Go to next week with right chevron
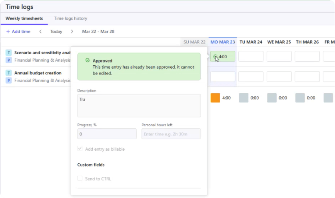The height and width of the screenshot is (198, 335). click(72, 31)
